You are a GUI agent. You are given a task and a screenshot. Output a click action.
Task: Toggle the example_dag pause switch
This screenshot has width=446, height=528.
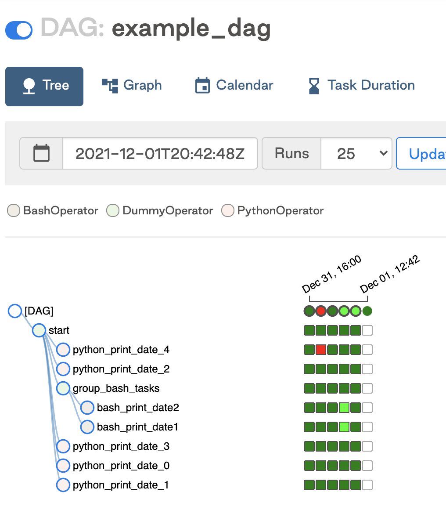pos(19,30)
